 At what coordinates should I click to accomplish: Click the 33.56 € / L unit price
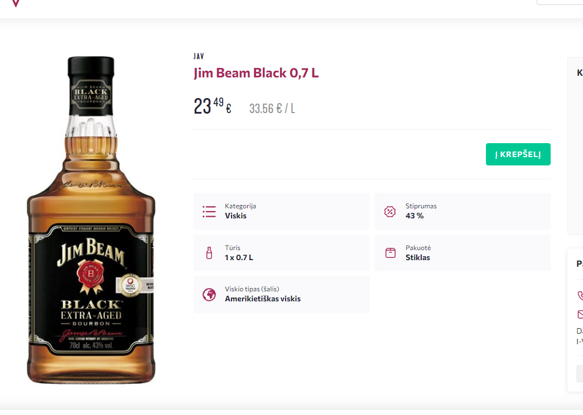click(x=272, y=109)
